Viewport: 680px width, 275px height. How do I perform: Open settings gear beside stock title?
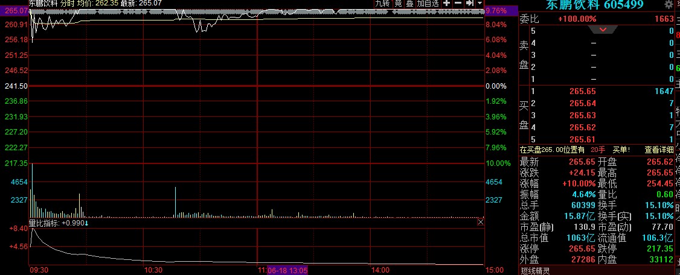coord(669,5)
